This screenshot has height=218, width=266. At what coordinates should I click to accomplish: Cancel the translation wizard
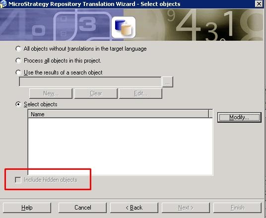[x=82, y=208]
